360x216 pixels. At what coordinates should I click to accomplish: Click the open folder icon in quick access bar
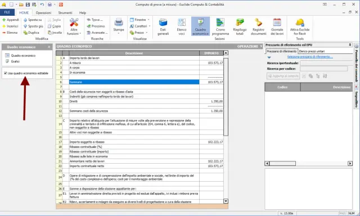click(x=21, y=4)
